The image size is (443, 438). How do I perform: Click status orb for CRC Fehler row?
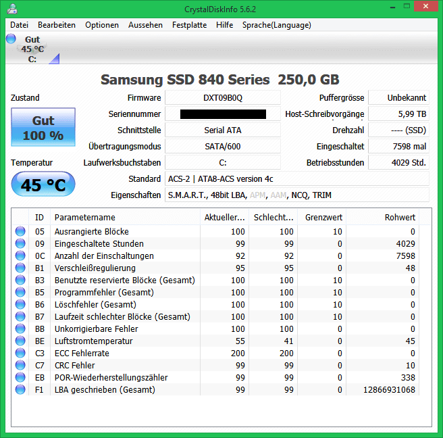point(20,365)
